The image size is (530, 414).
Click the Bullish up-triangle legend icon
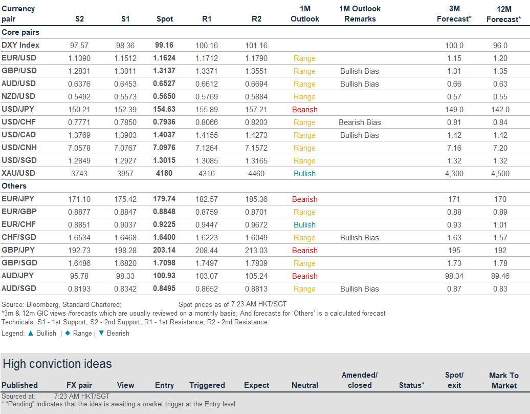pos(31,333)
